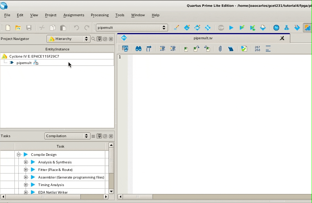Open the Processing menu

point(100,15)
